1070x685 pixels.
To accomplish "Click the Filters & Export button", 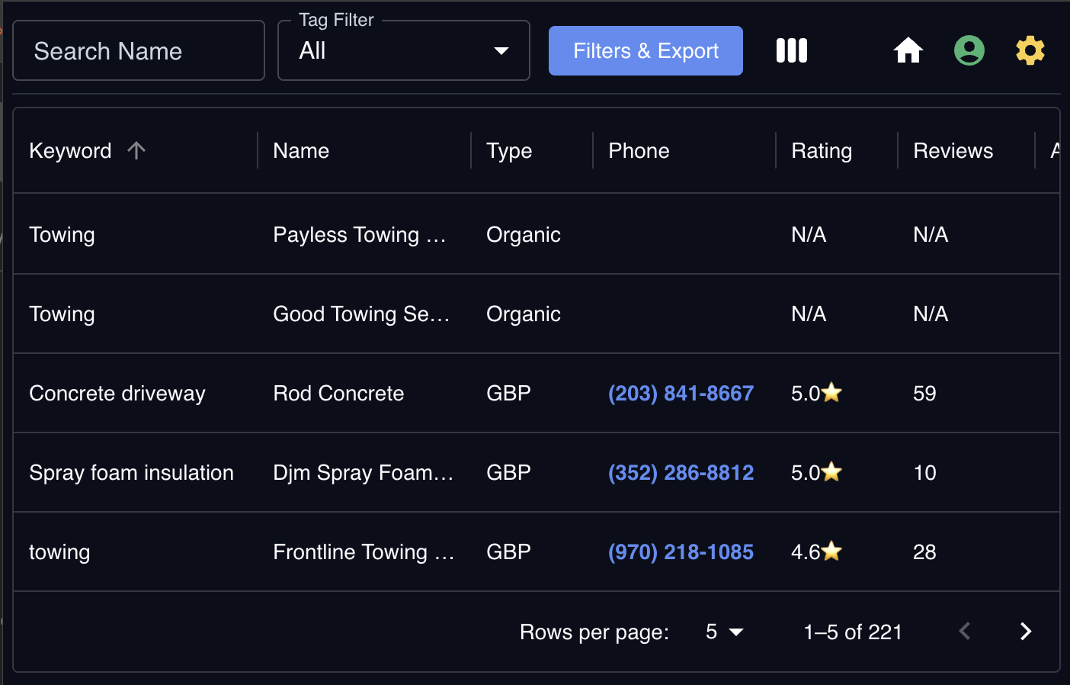I will [646, 51].
